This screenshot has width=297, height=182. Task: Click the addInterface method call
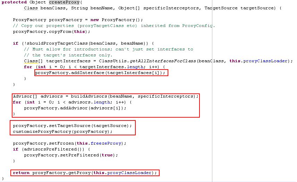click(88, 73)
